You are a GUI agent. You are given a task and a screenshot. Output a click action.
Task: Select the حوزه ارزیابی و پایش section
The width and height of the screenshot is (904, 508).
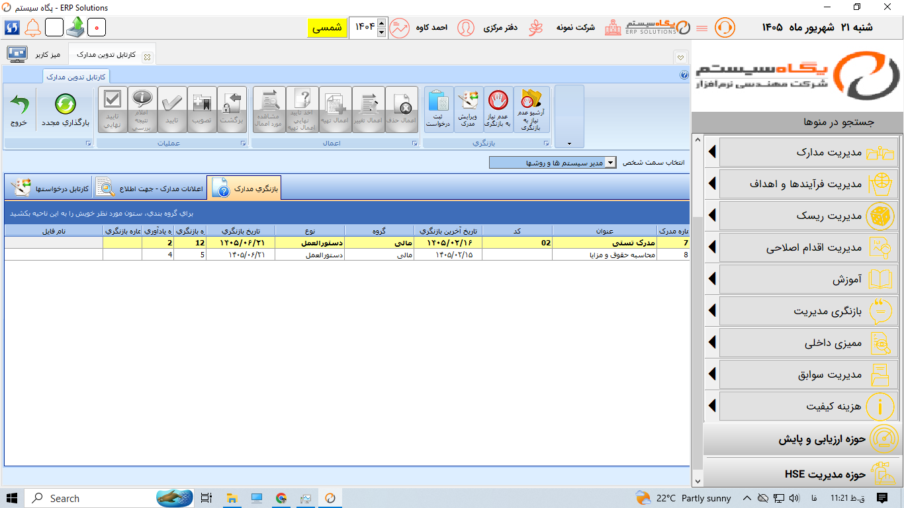(801, 439)
